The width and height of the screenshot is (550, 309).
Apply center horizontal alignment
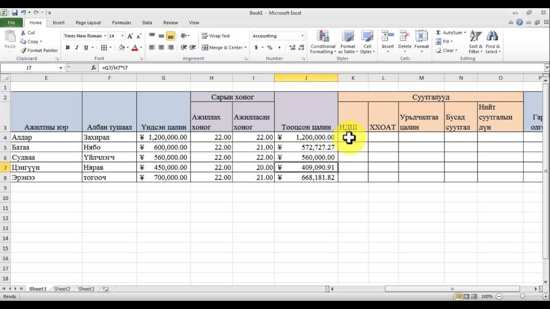[162, 48]
